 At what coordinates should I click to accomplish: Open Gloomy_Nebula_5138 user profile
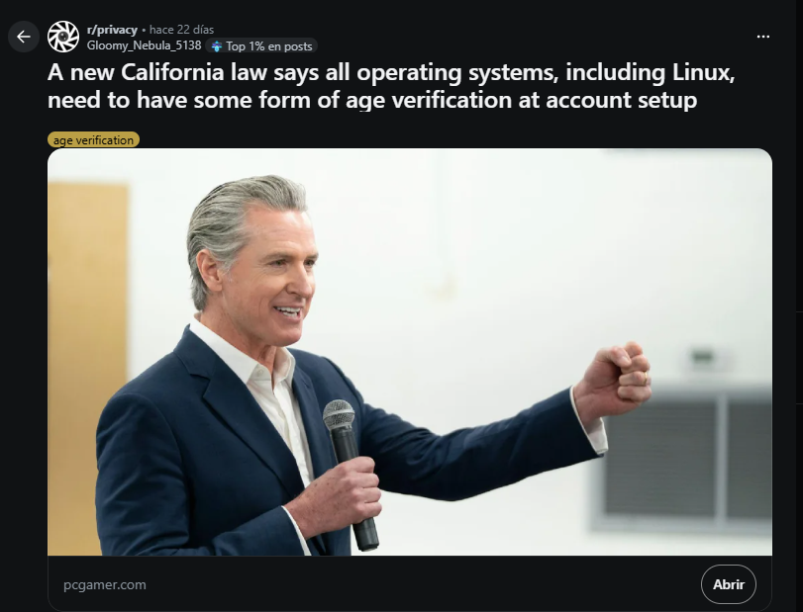[x=144, y=45]
